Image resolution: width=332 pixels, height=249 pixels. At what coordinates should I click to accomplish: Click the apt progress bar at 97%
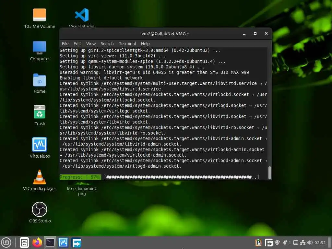[159, 177]
